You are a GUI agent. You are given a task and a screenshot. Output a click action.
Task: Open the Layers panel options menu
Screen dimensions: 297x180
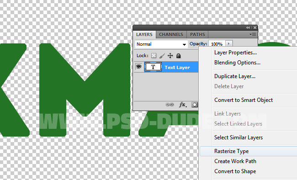pyautogui.click(x=253, y=34)
